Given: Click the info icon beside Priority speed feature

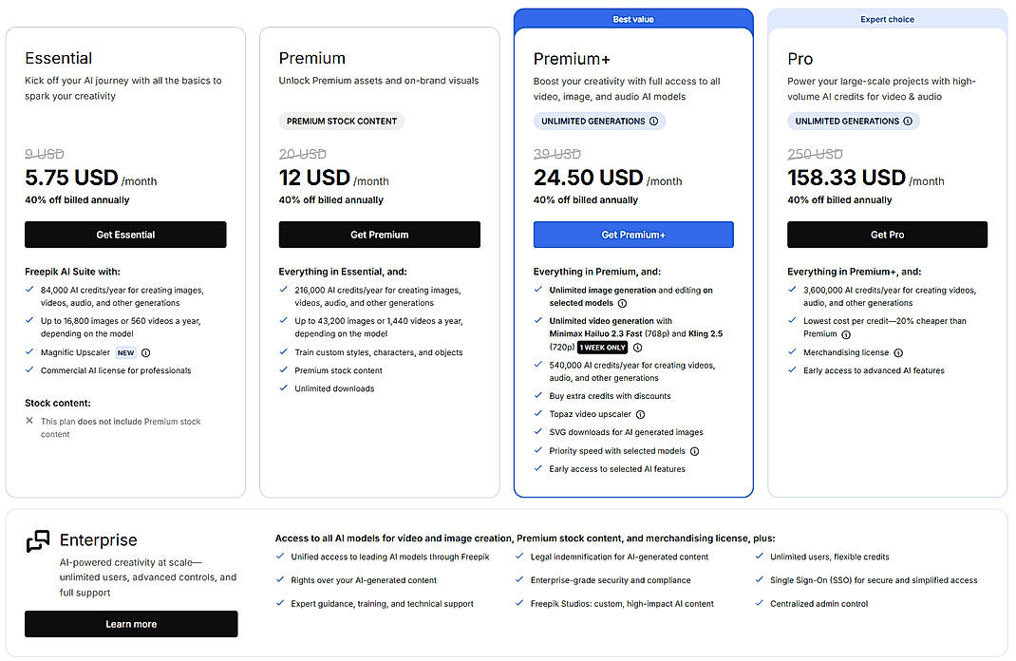Looking at the screenshot, I should (x=694, y=450).
